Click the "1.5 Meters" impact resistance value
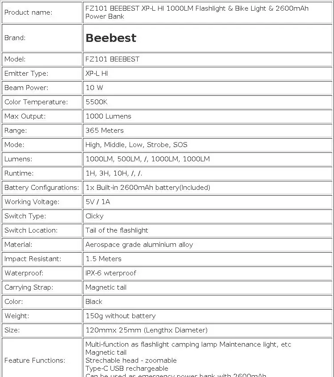 point(103,259)
